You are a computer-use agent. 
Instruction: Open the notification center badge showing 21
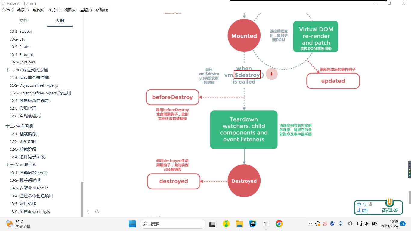pyautogui.click(x=403, y=224)
